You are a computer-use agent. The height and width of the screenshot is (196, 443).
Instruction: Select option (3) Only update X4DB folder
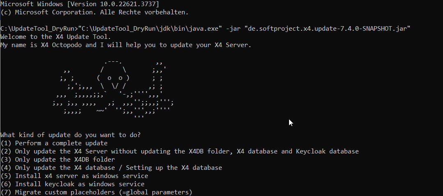58,159
